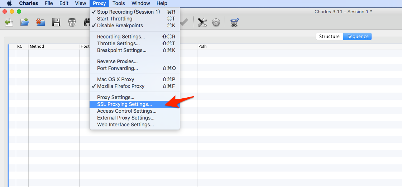Image resolution: width=402 pixels, height=187 pixels.
Task: Select SSL Proxying Settings...
Action: click(135, 104)
